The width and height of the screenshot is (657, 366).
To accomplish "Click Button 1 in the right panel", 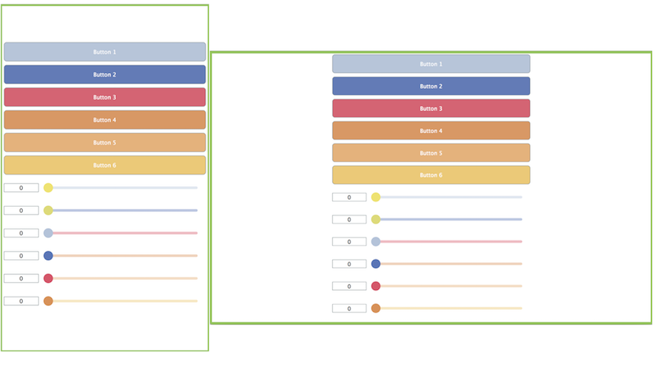I will pyautogui.click(x=431, y=64).
